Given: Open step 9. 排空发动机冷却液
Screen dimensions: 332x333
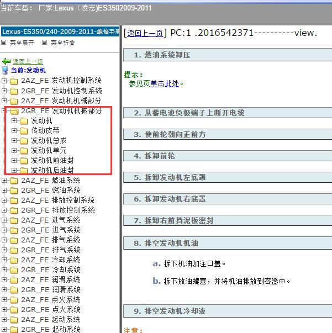Looking at the screenshot, I should click(x=228, y=311).
